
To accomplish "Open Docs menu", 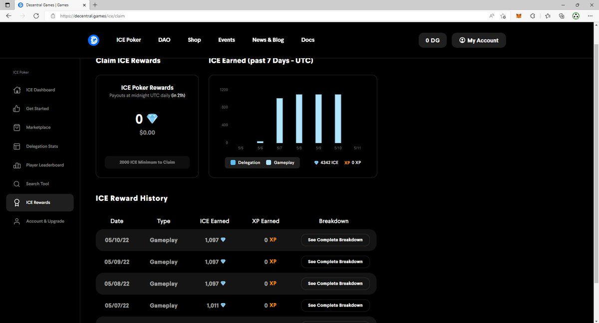I will pos(308,40).
